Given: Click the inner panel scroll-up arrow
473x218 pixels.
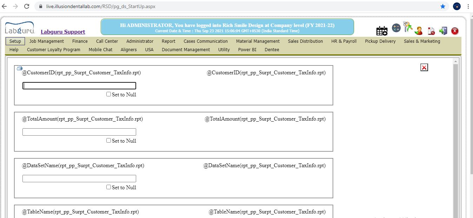Looking at the screenshot, I should 456,61.
